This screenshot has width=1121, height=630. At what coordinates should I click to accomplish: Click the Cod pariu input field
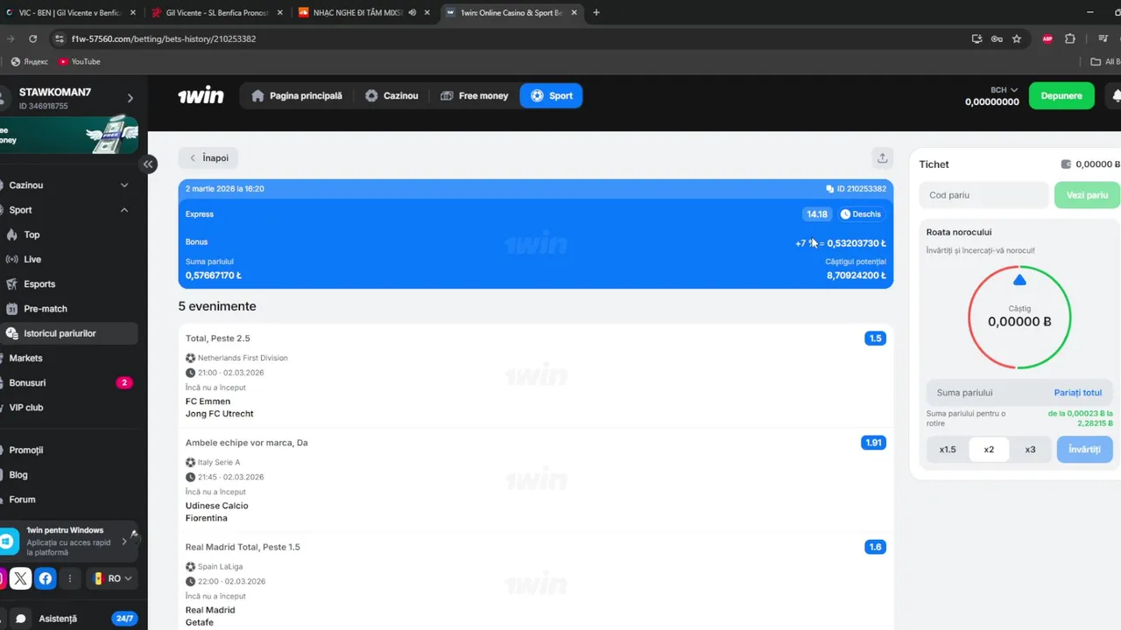pos(984,195)
